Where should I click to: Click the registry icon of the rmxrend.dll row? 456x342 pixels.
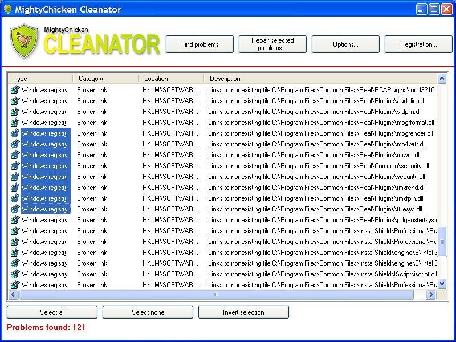(x=15, y=188)
